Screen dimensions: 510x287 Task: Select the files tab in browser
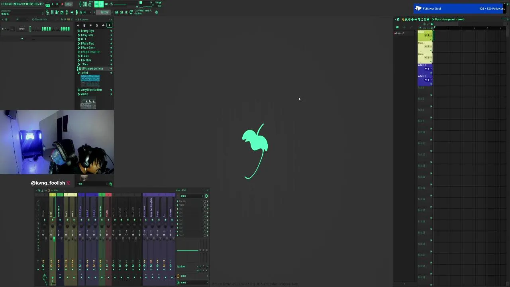84,25
